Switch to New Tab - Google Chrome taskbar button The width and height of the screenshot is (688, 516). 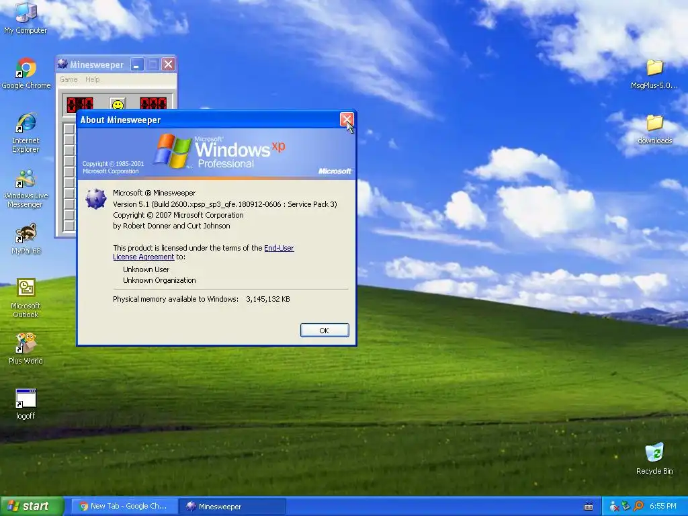[x=124, y=507]
